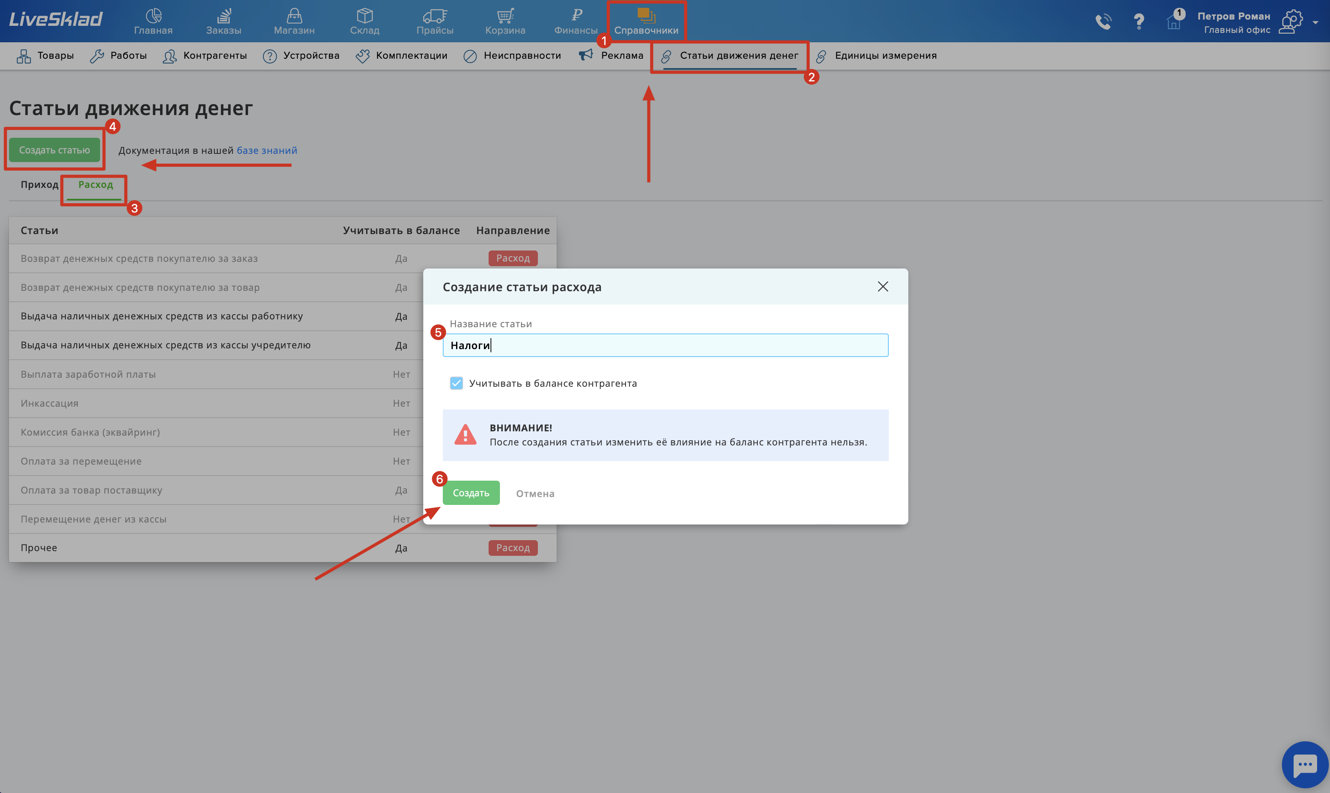Select row Возврат денежных средств покупателю за товар
The width and height of the screenshot is (1330, 793).
282,287
